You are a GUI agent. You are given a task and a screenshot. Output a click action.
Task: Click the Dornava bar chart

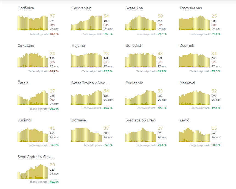coord(87,135)
